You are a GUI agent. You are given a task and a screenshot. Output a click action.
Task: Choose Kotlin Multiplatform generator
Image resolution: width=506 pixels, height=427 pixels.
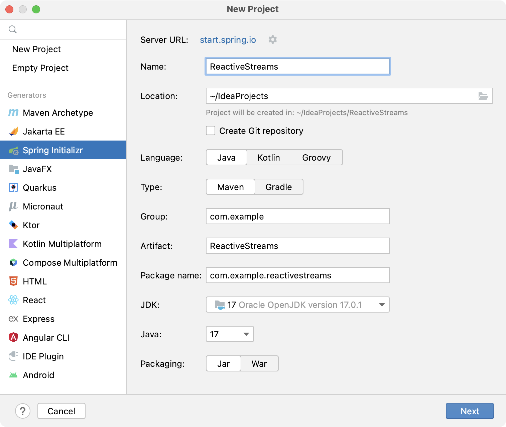point(63,244)
